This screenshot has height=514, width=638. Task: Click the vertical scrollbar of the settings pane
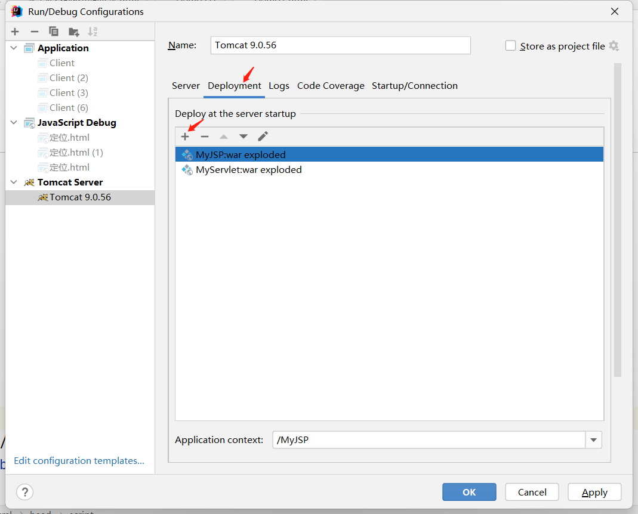pos(618,220)
